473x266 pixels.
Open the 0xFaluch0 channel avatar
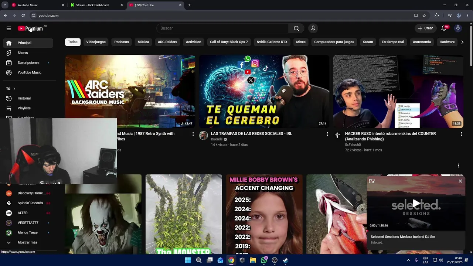coord(337,135)
